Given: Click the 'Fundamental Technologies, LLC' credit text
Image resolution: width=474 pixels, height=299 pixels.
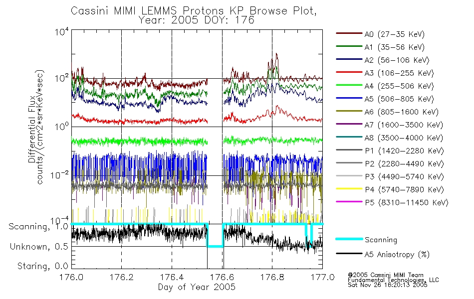Looking at the screenshot, I should [x=393, y=280].
